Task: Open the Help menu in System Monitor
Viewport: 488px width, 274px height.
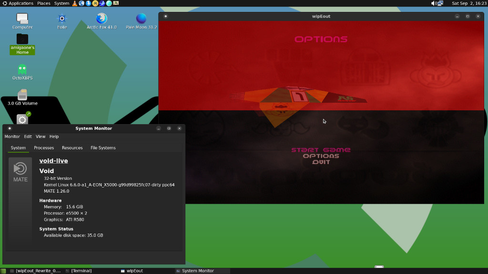Action: pos(54,137)
